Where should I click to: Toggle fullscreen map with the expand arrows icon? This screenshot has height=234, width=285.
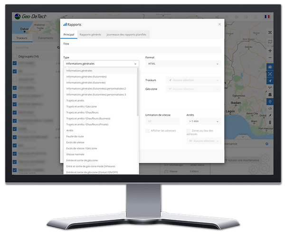[x=270, y=32]
